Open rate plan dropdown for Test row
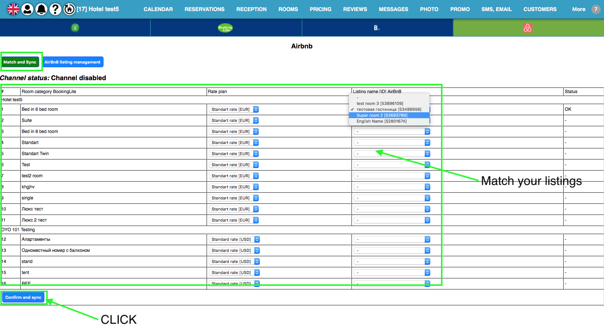The image size is (604, 332). [x=234, y=165]
